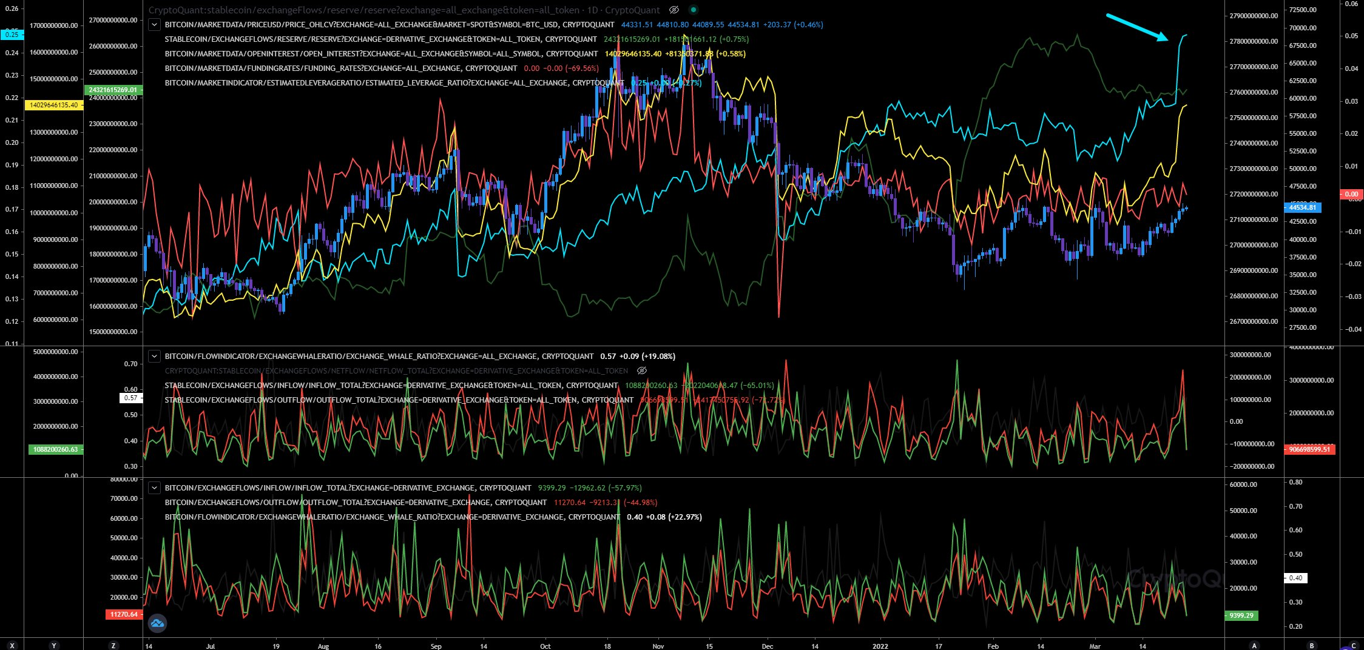
Task: Click the OPEN_INTEREST legend title
Action: [x=381, y=54]
